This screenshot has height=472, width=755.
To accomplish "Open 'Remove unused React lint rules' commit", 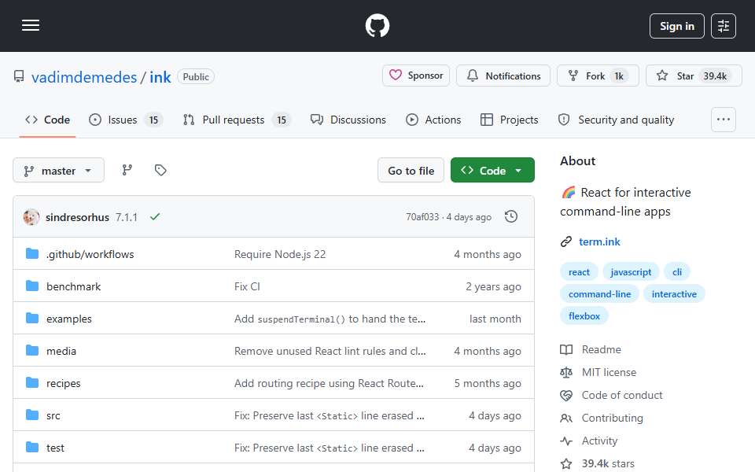I will click(x=330, y=351).
